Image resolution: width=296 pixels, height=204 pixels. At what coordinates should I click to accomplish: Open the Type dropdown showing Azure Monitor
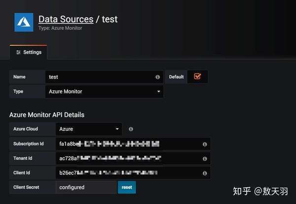click(104, 91)
